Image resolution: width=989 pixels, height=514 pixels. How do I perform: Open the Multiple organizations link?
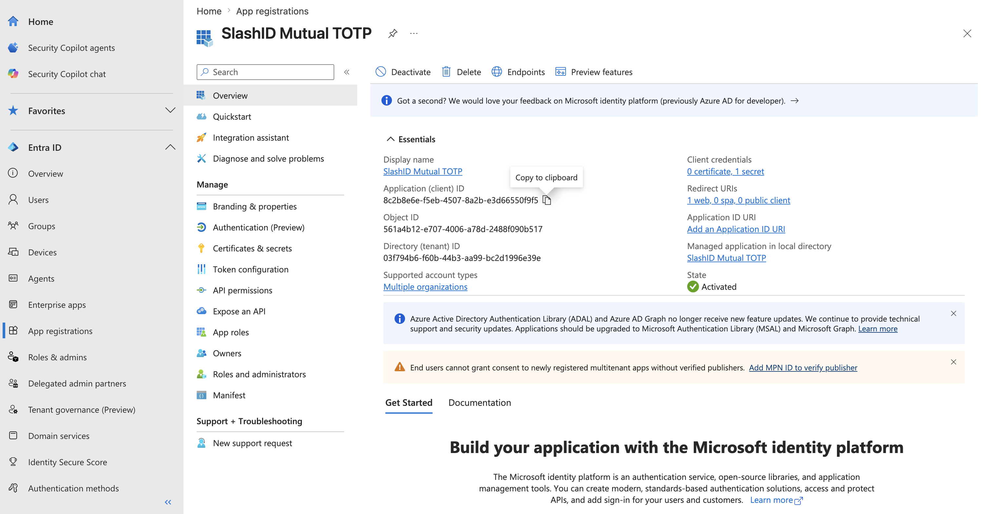(x=425, y=287)
